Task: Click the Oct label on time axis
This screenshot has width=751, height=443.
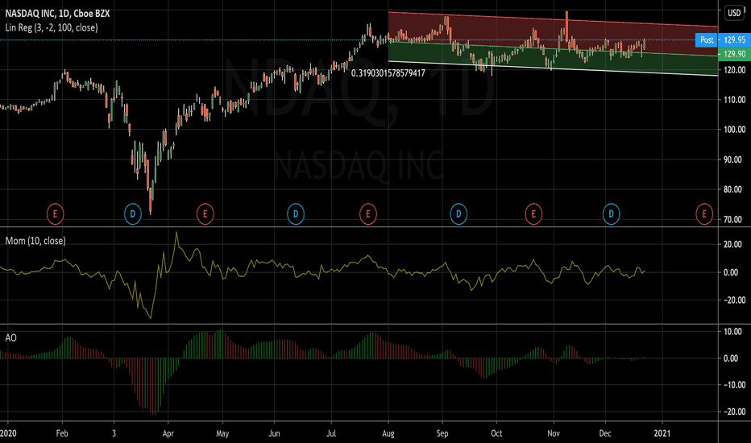Action: click(496, 433)
